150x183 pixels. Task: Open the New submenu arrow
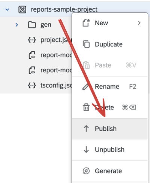click(x=139, y=23)
